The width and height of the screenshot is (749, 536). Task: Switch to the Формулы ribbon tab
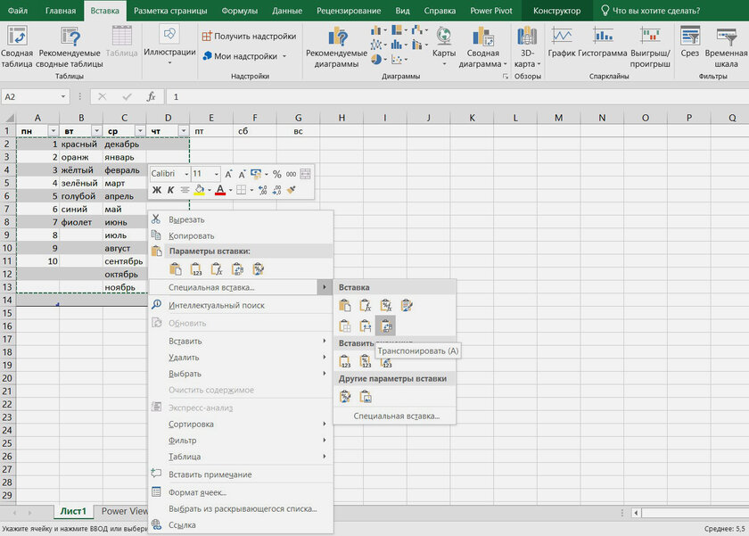[239, 11]
